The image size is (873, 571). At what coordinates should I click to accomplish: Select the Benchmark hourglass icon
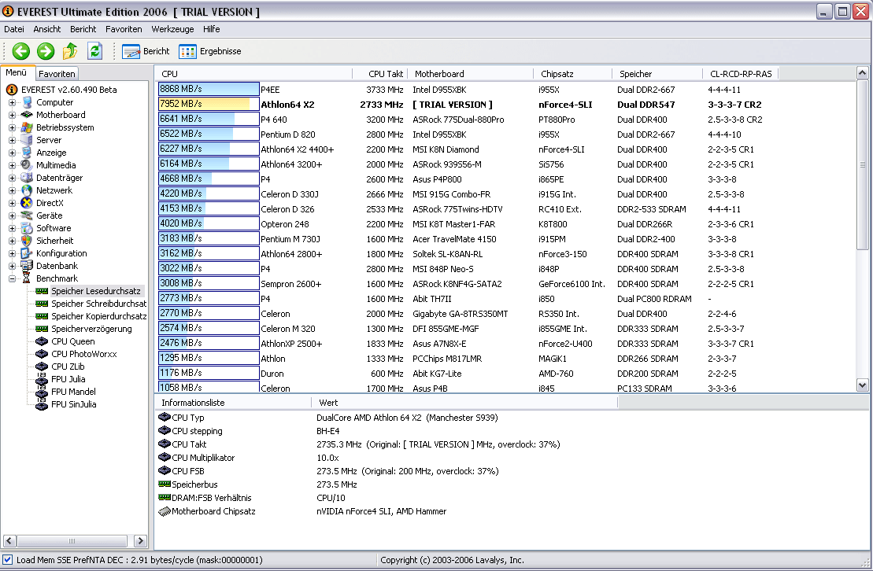(27, 278)
